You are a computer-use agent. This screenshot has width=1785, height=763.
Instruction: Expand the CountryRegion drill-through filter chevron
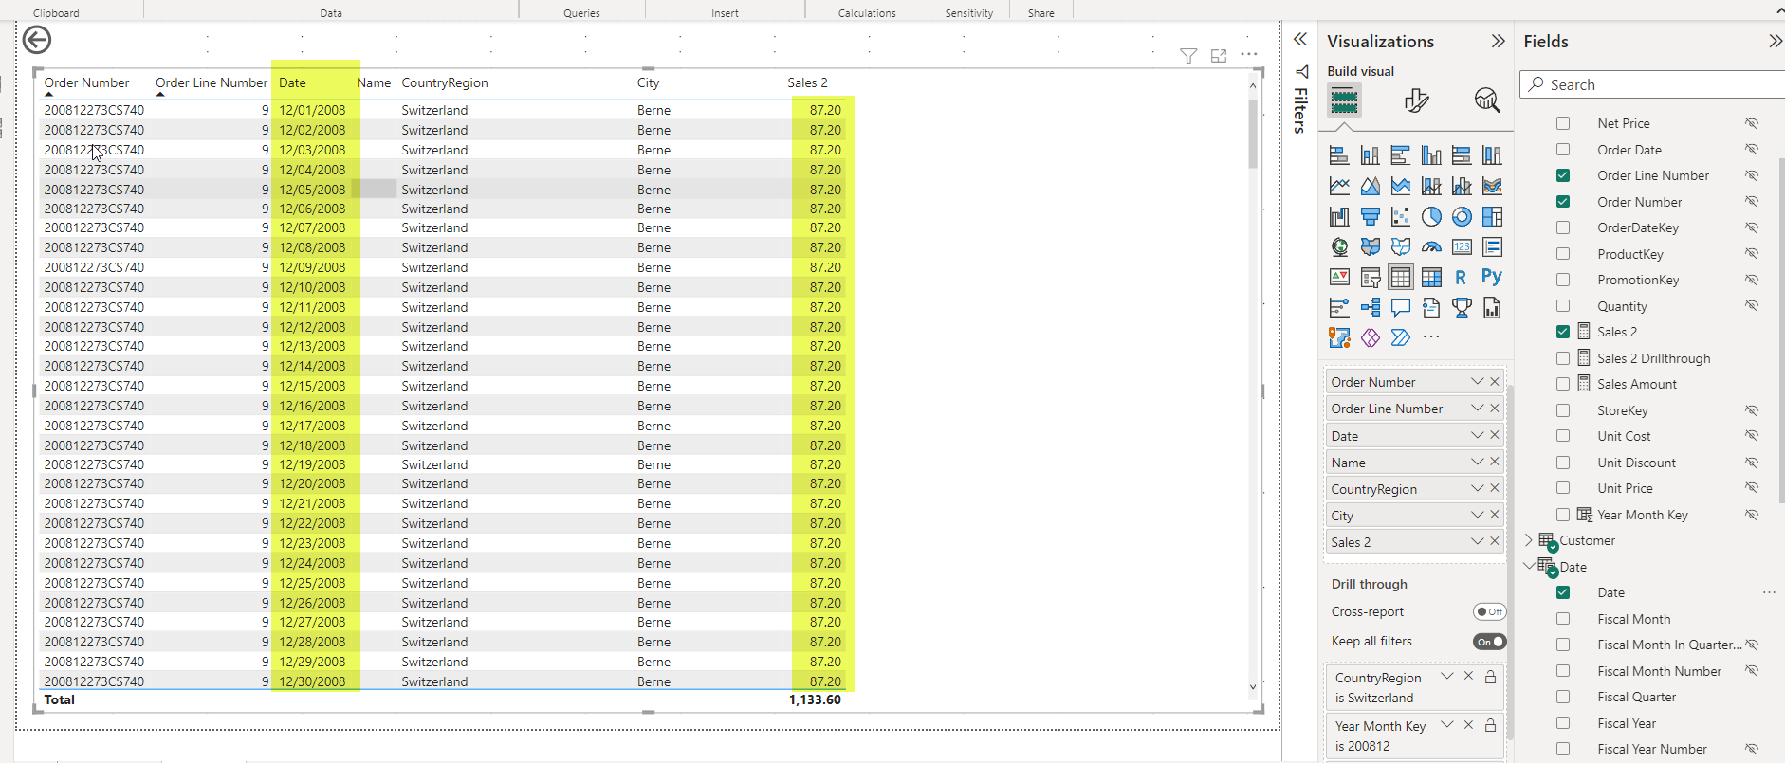click(x=1446, y=676)
